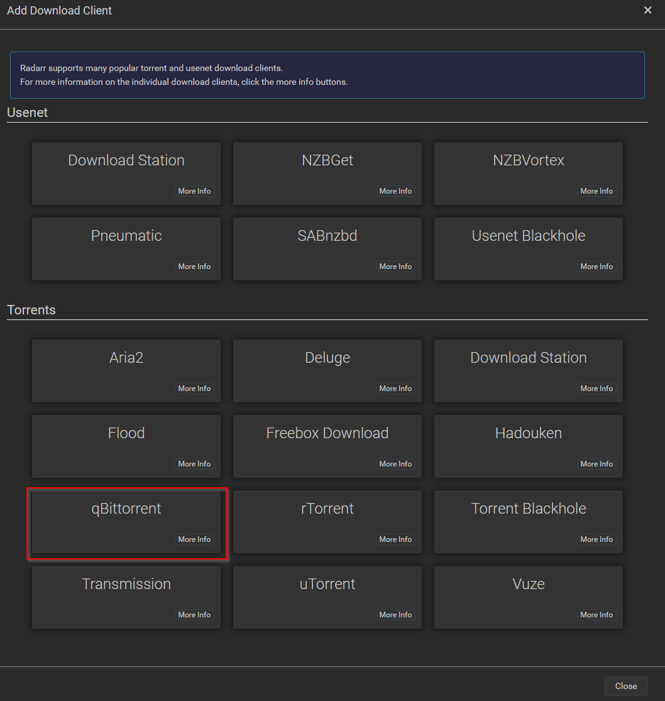Viewport: 665px width, 701px height.
Task: Open More Info for Freebox Download
Action: pos(395,464)
